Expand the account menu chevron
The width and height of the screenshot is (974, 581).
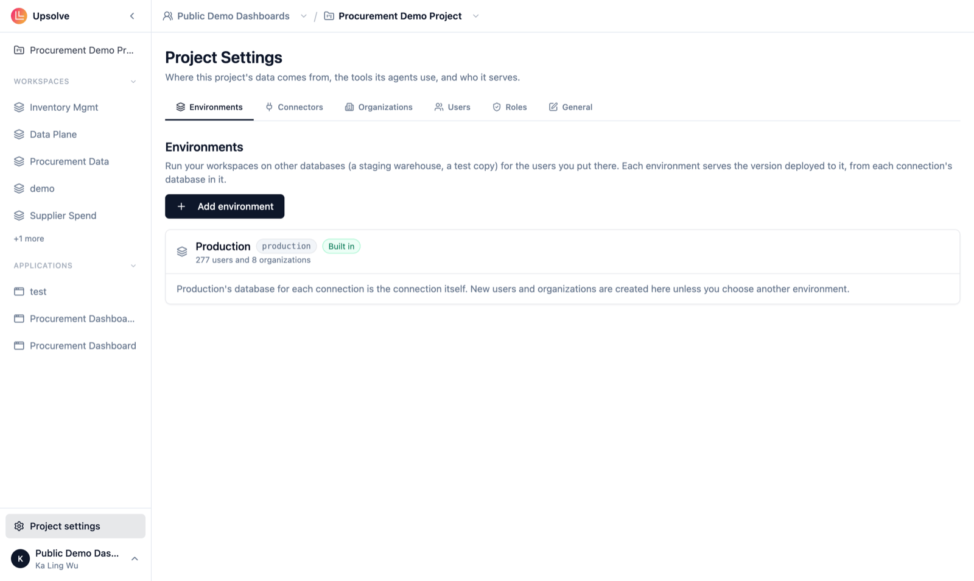pyautogui.click(x=135, y=558)
